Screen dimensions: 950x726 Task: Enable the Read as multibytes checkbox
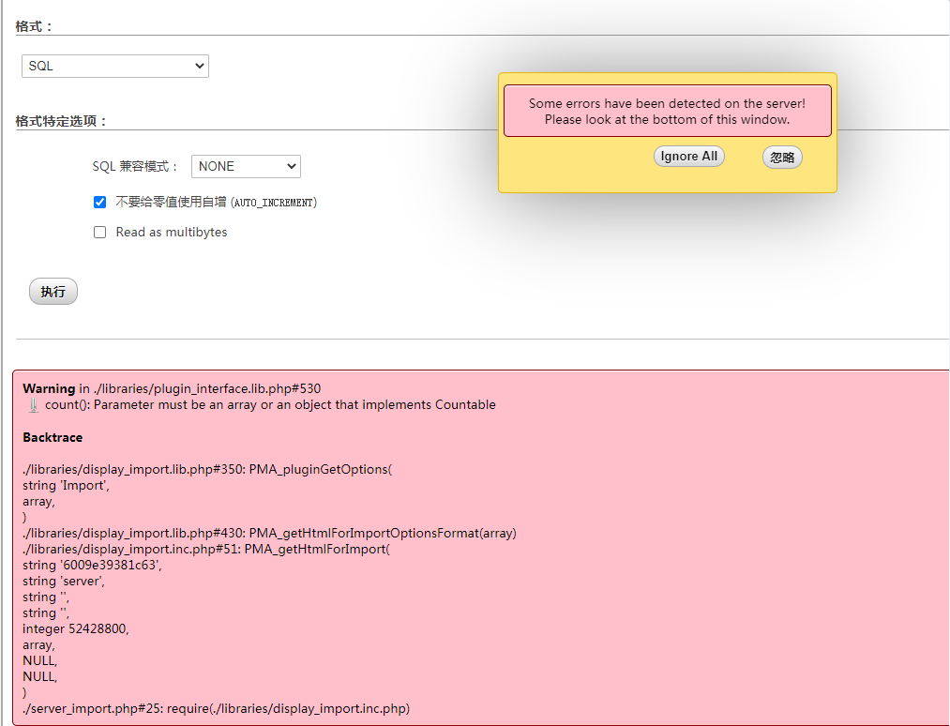click(100, 233)
